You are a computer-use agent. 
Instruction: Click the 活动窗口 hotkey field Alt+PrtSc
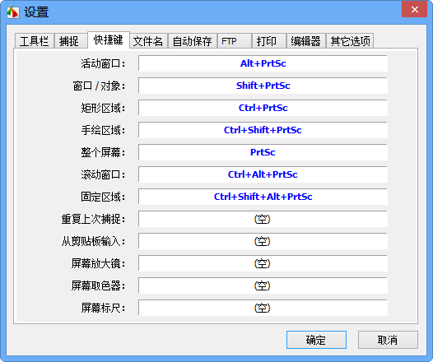click(263, 63)
